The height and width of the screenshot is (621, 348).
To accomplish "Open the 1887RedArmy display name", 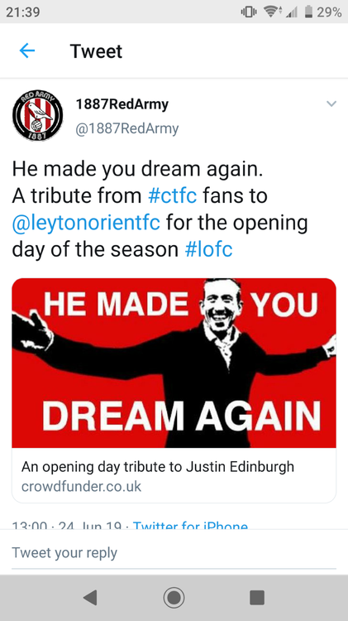I will click(x=122, y=104).
